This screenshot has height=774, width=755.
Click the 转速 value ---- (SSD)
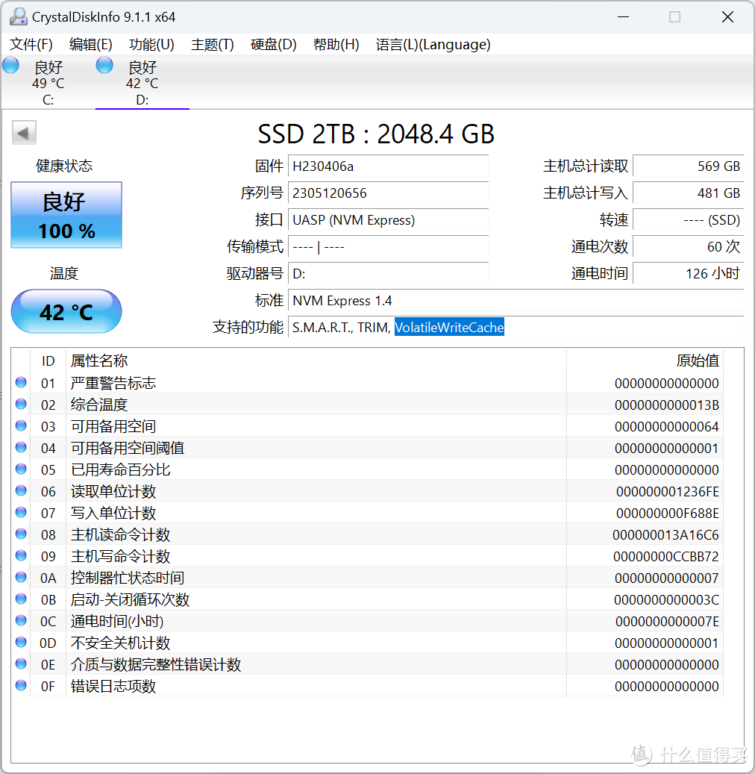689,219
